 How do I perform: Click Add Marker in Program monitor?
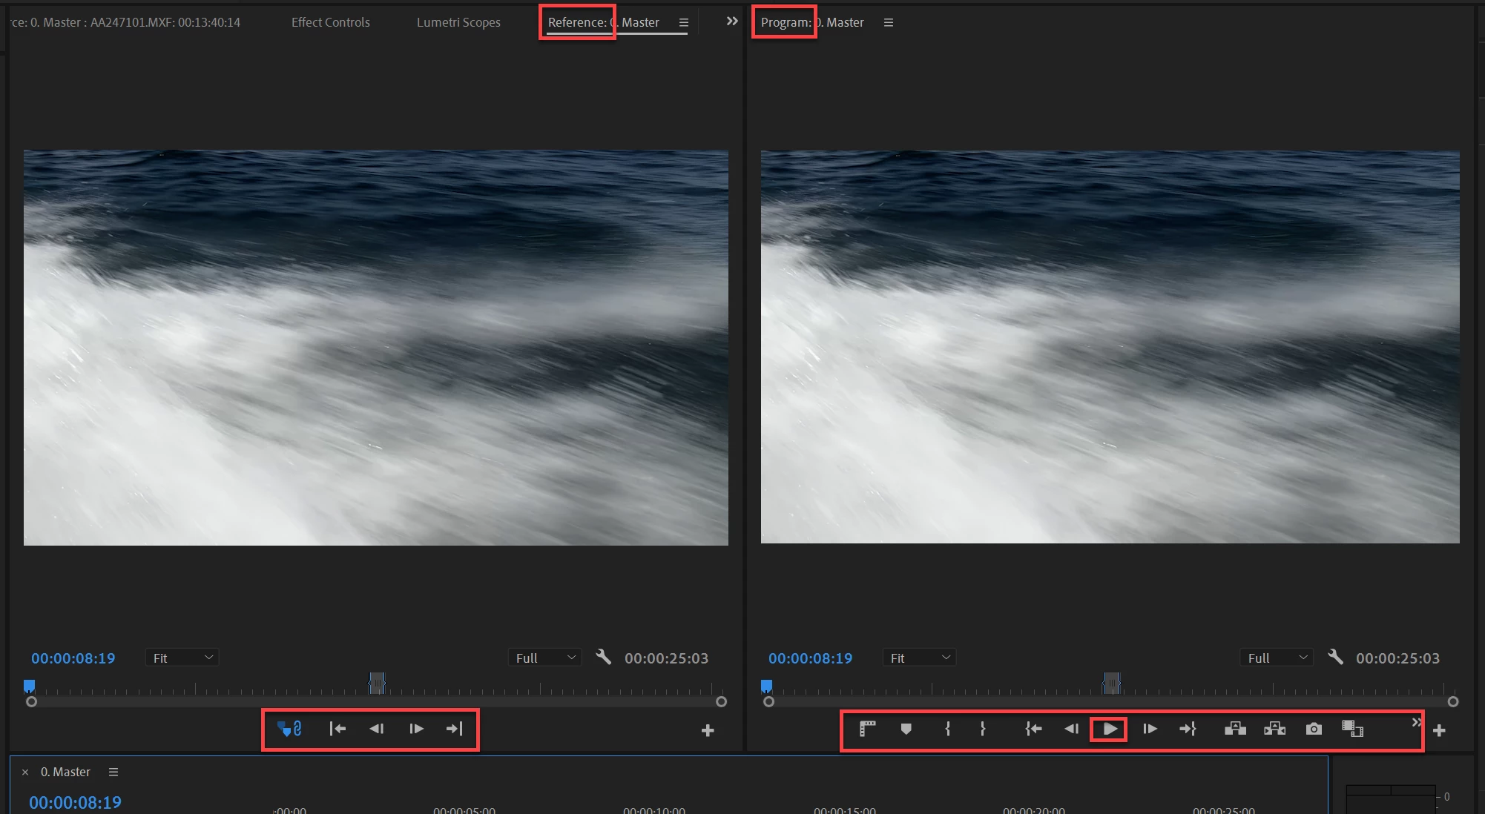[x=906, y=729]
